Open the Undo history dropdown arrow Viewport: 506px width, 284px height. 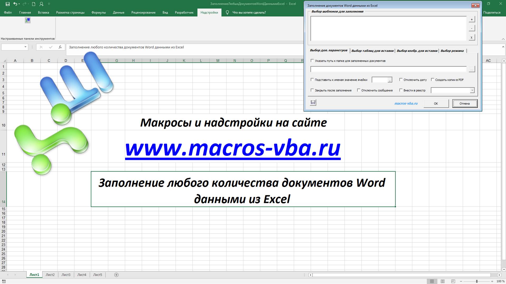[19, 4]
